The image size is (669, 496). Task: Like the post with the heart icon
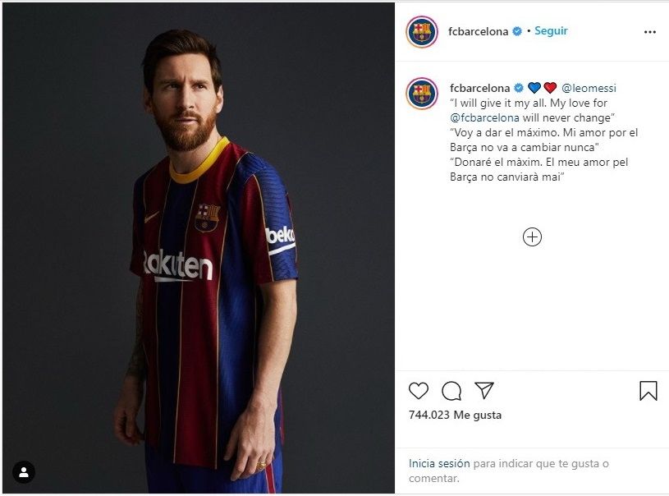419,391
